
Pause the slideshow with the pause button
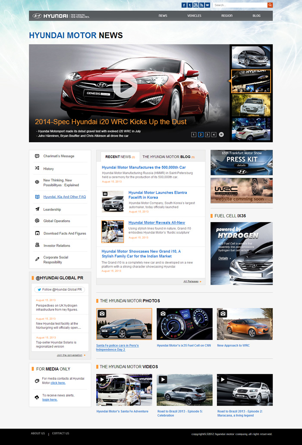[x=221, y=134]
